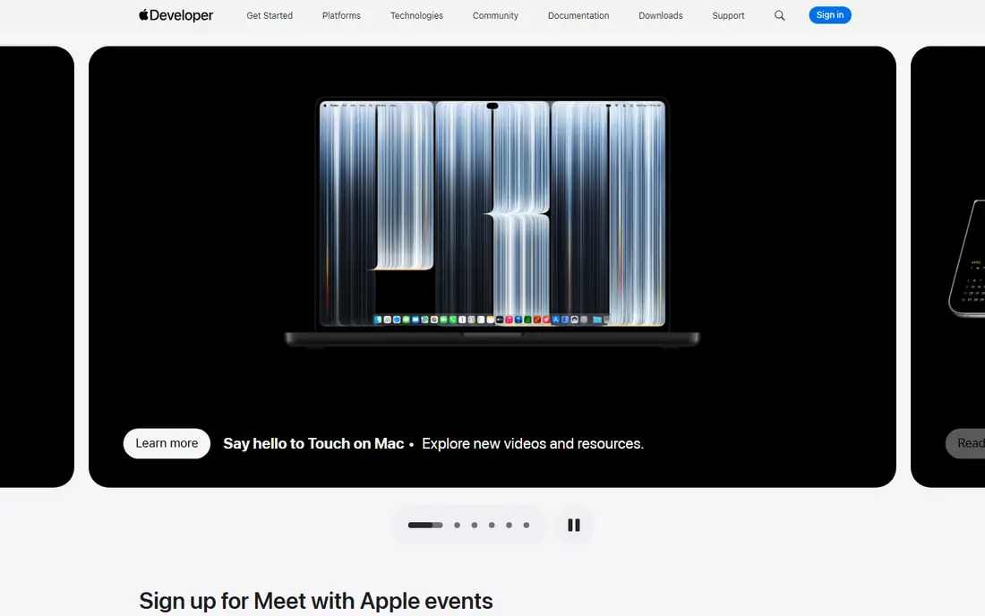985x616 pixels.
Task: Go to third carousel slide dot
Action: pyautogui.click(x=475, y=525)
